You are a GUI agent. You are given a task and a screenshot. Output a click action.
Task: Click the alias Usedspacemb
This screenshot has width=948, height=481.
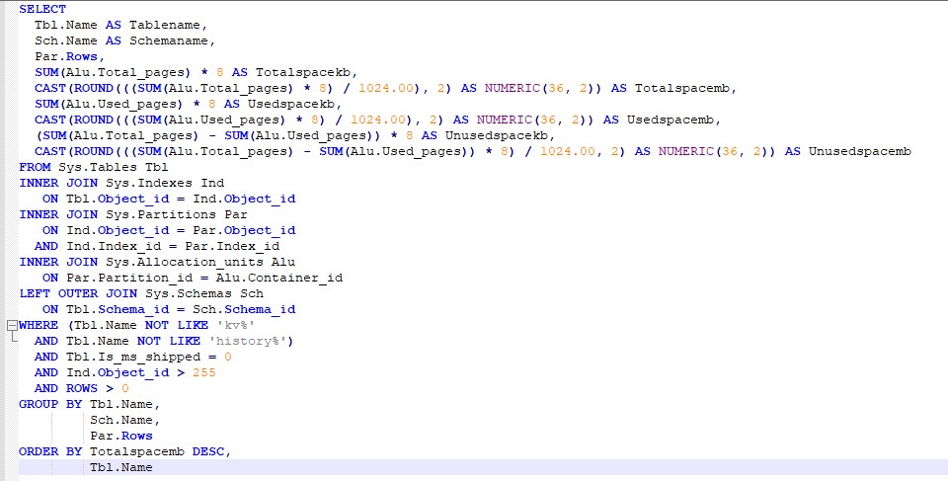click(x=670, y=120)
